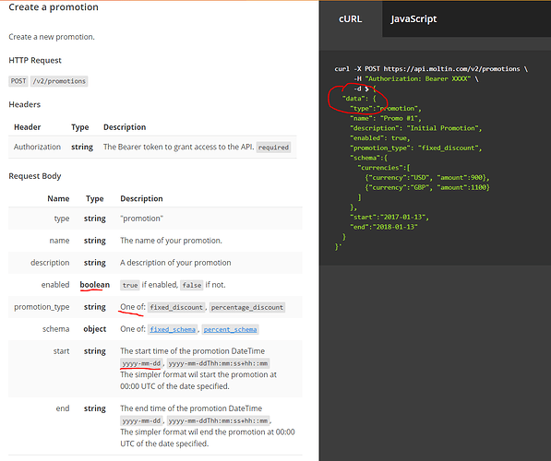
Task: Click the Authorization Bearer header line in code
Action: click(416, 78)
